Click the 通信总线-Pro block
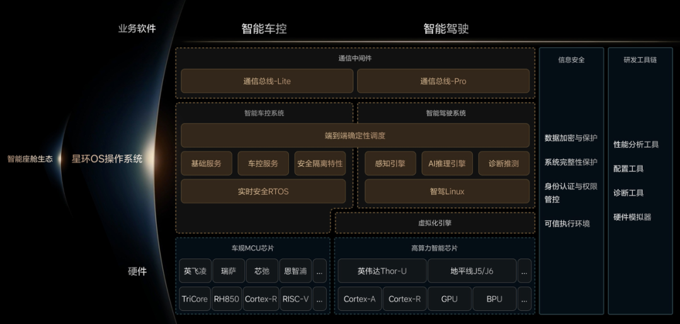This screenshot has width=680, height=324. pos(443,81)
